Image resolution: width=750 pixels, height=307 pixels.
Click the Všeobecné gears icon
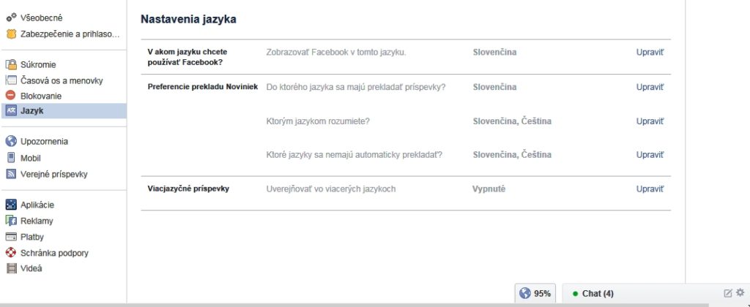tap(11, 18)
